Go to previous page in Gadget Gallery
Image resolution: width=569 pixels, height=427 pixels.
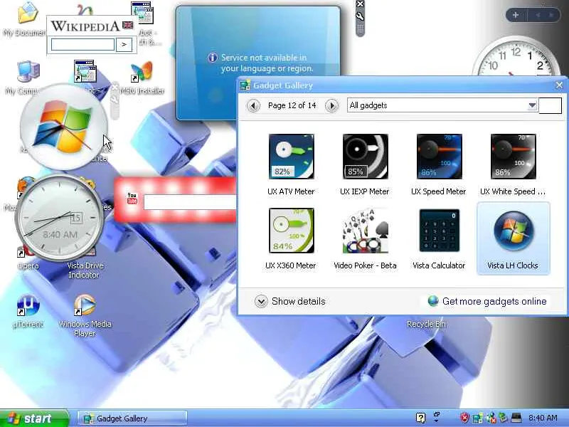point(253,105)
